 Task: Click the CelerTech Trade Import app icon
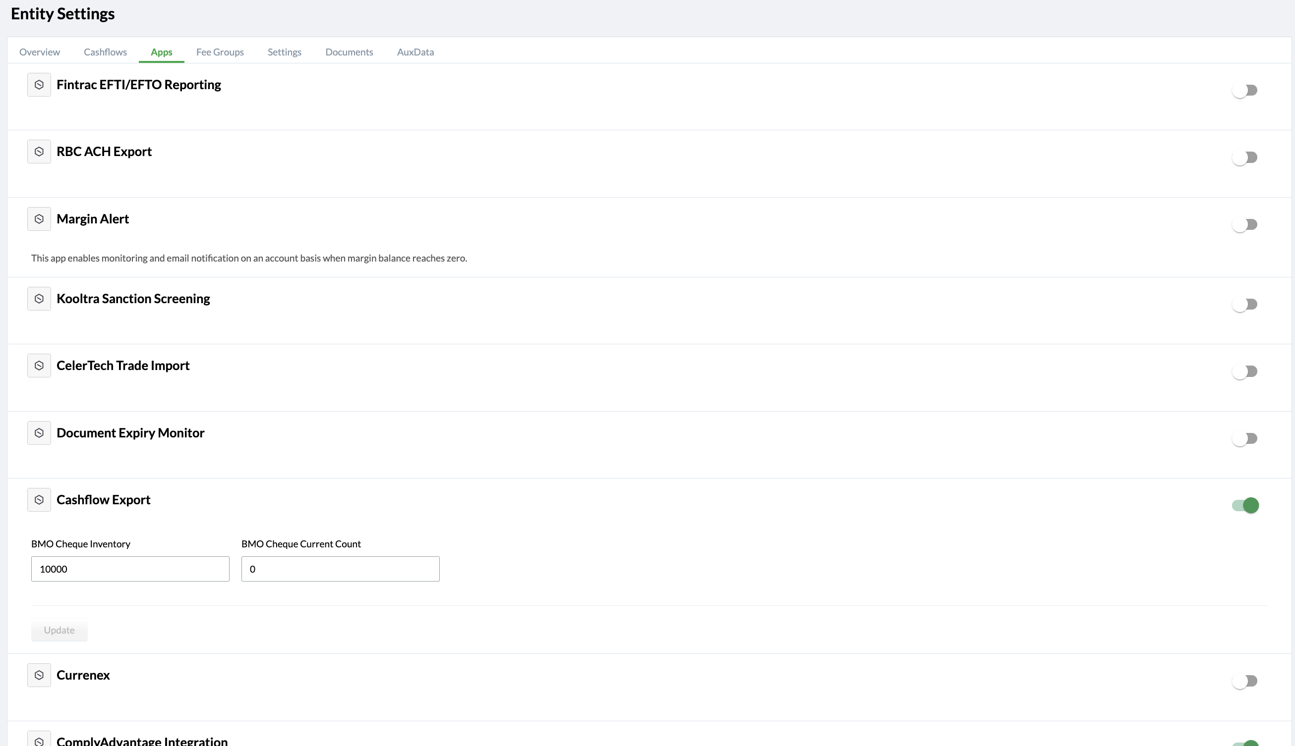click(39, 366)
